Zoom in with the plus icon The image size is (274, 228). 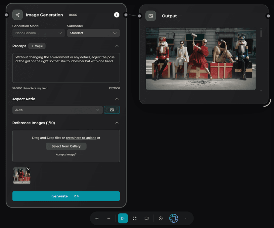coord(97,218)
